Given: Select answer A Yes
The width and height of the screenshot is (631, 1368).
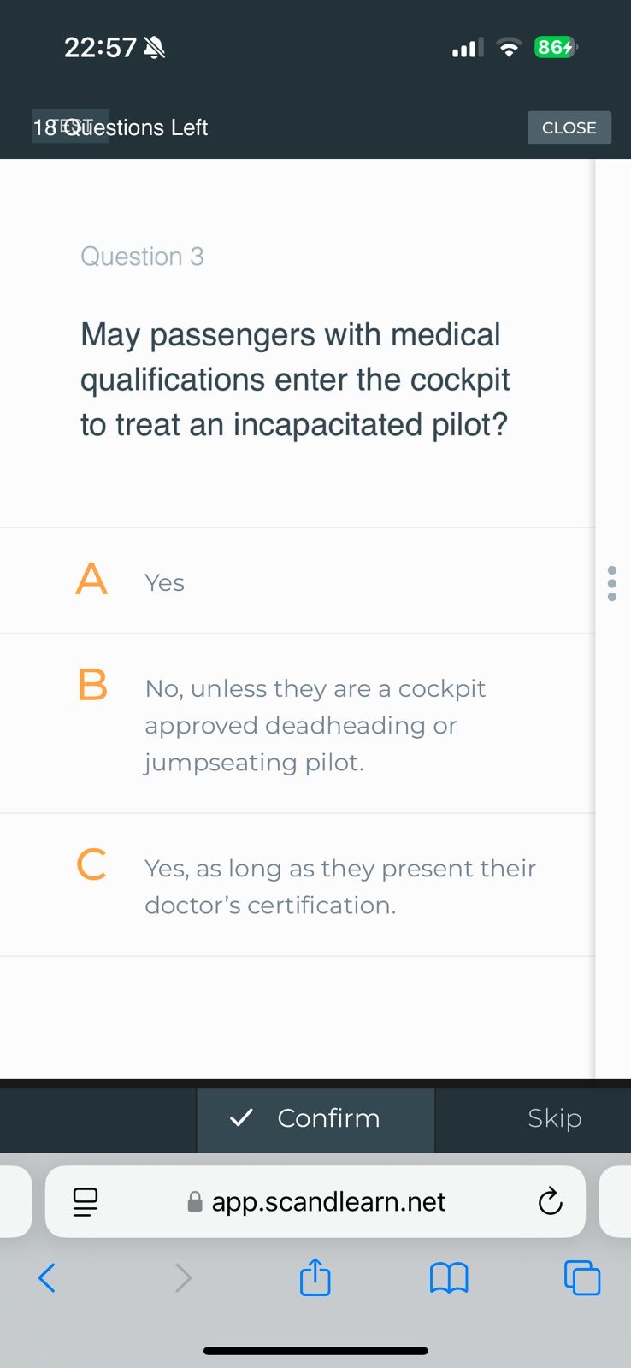Looking at the screenshot, I should pos(298,581).
